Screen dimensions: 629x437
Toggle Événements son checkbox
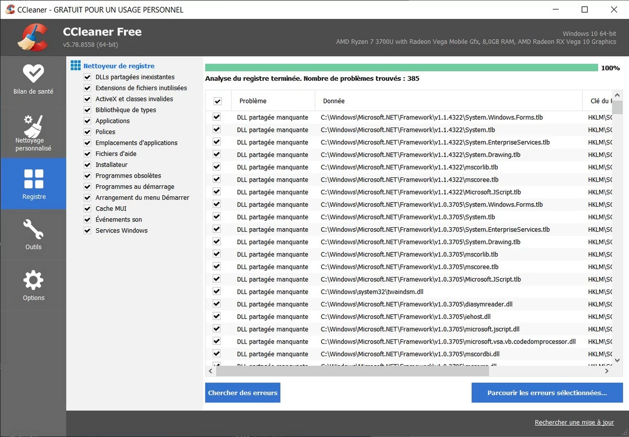coord(88,220)
